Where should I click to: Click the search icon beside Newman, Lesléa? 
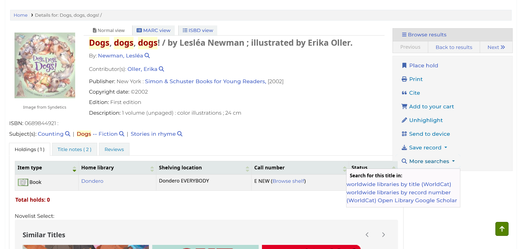pyautogui.click(x=147, y=56)
